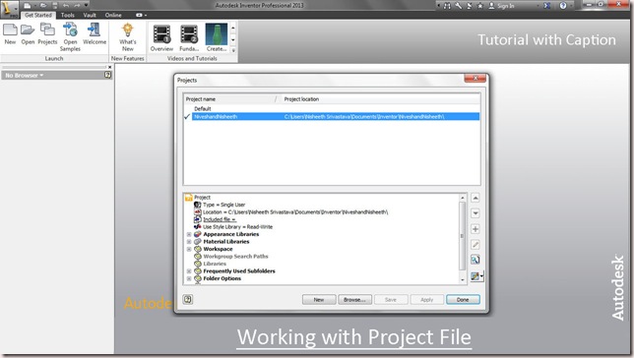Click the Redo arrow in quick access
Screen dimensions: 634x358
[77, 5]
